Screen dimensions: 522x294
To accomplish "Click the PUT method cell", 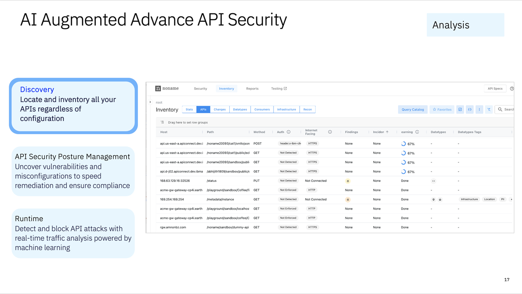I will click(x=257, y=181).
